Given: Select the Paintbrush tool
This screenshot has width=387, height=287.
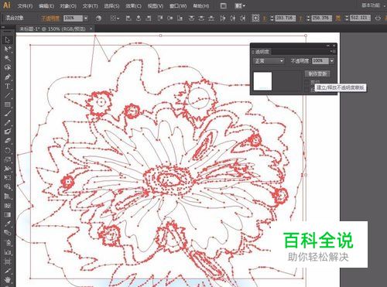Looking at the screenshot, I should [x=7, y=114].
